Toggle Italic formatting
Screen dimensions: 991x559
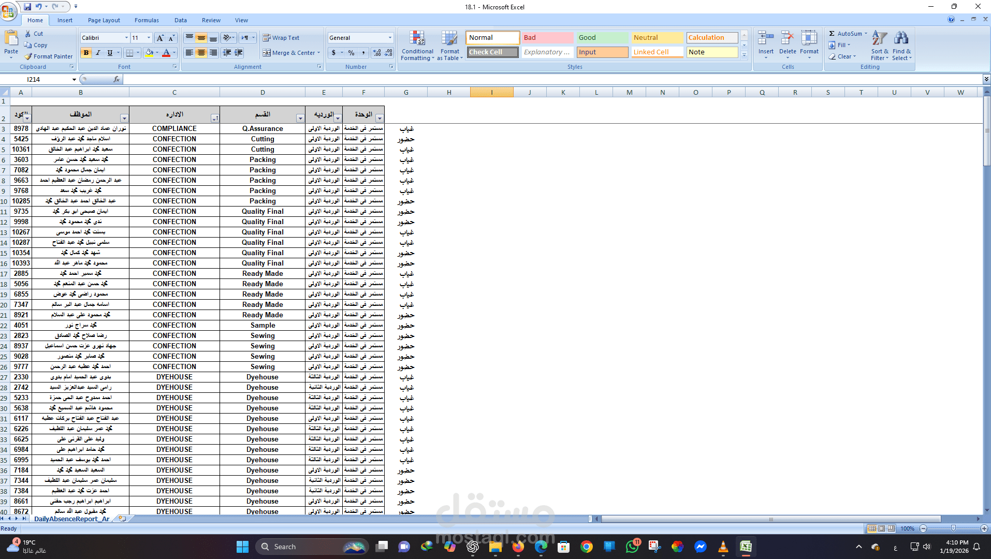[x=98, y=53]
